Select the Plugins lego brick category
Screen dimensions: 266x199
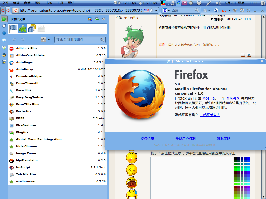pyautogui.click(x=41, y=29)
